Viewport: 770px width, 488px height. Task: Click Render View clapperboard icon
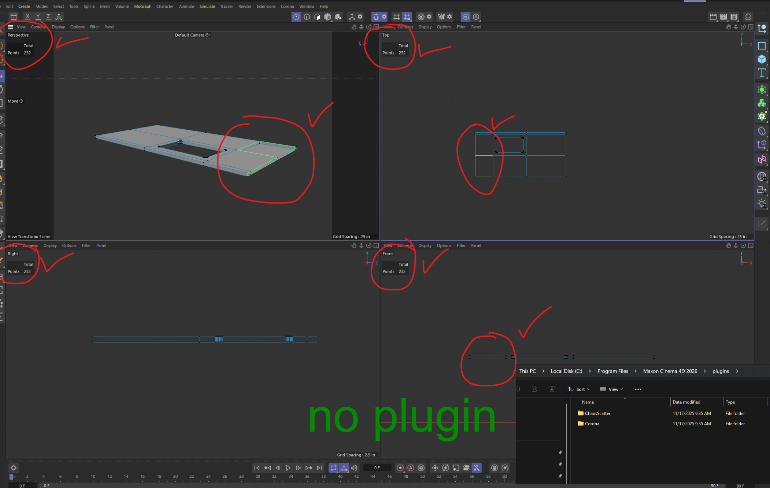point(713,17)
